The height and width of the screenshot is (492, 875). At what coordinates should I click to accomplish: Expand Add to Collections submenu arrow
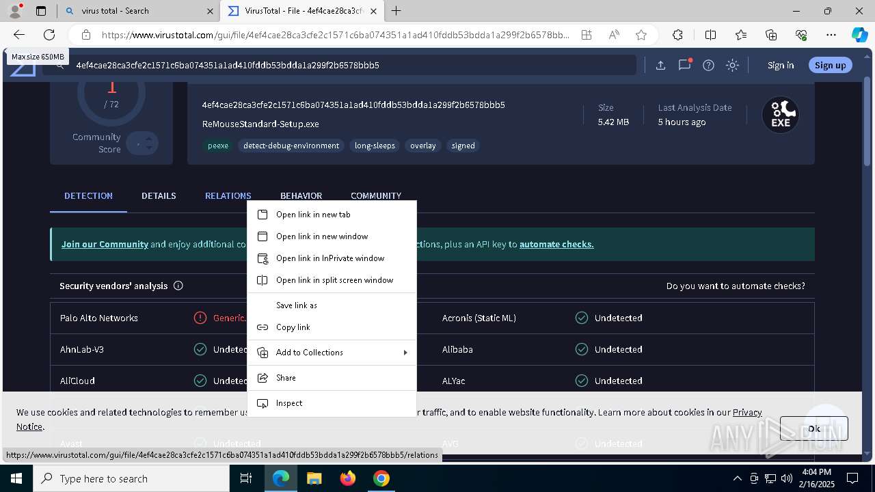pyautogui.click(x=405, y=353)
